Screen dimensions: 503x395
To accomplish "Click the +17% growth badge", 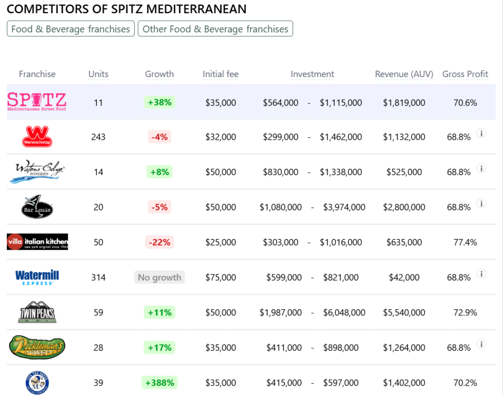I will point(160,347).
